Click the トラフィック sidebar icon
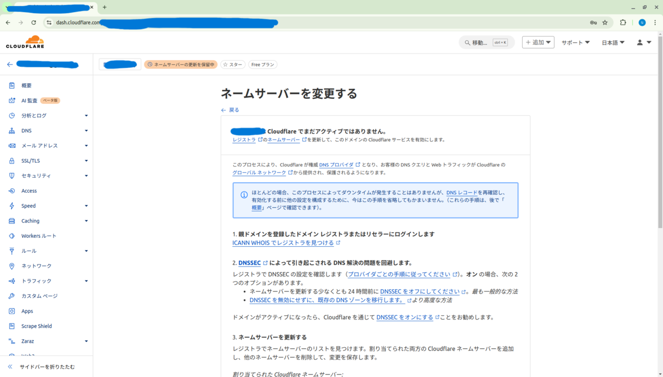Screen dimensions: 663x377 pos(12,281)
